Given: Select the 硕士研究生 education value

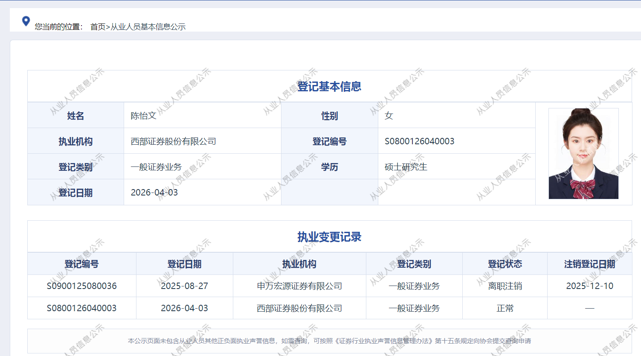Looking at the screenshot, I should 406,167.
